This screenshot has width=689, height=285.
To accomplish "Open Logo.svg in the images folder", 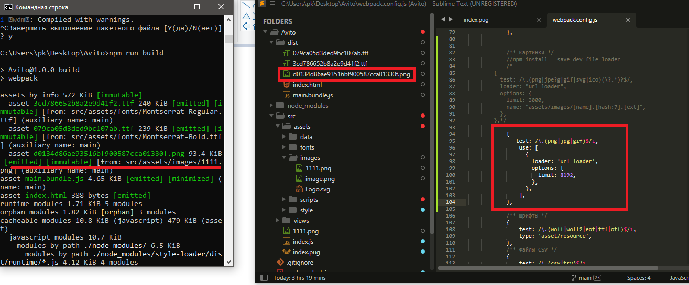I will 319,189.
